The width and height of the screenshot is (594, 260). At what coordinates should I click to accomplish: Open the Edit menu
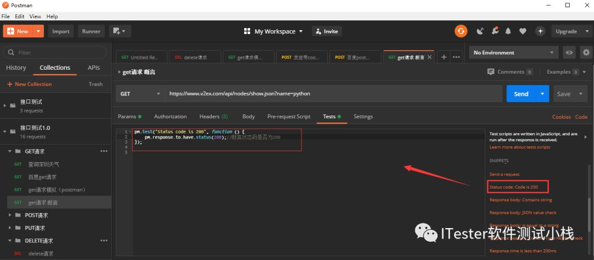click(x=19, y=16)
